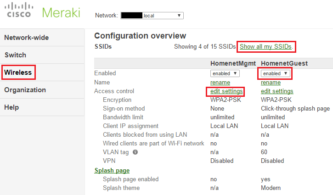Viewport: 333px width, 195px height.
Task: Open the Help menu
Action: click(12, 107)
